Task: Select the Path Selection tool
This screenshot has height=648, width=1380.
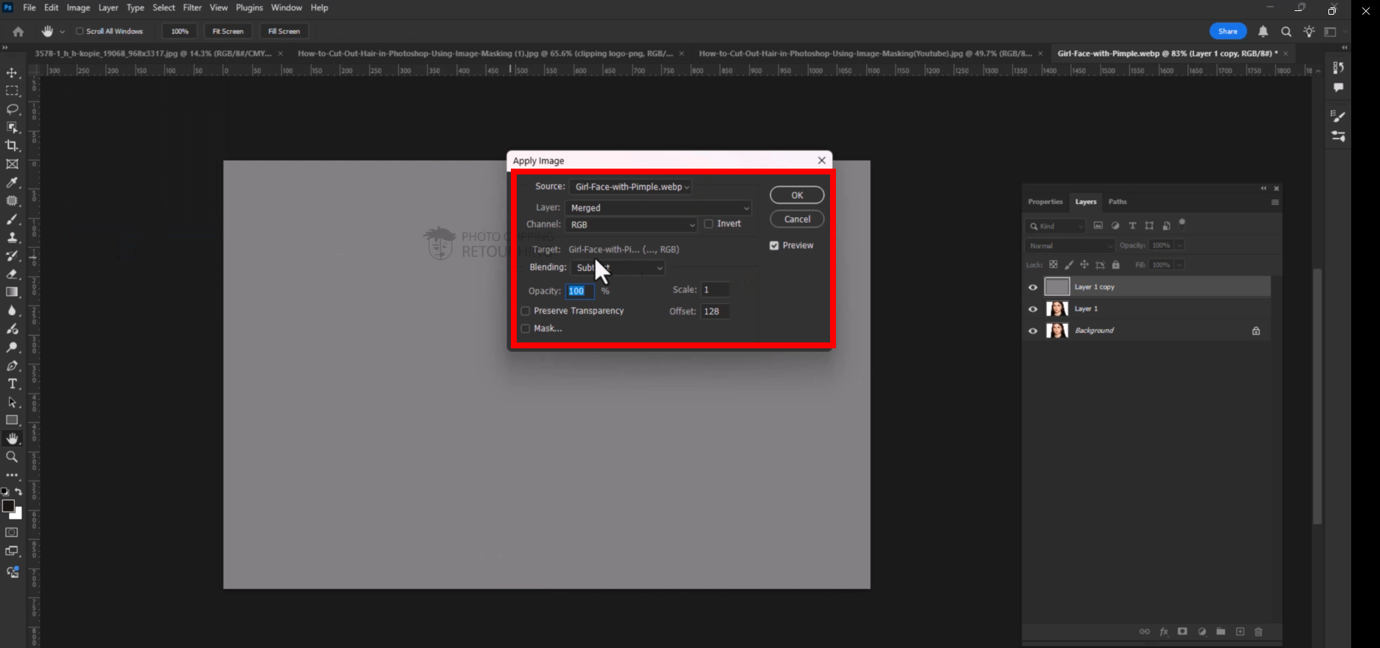Action: coord(12,402)
